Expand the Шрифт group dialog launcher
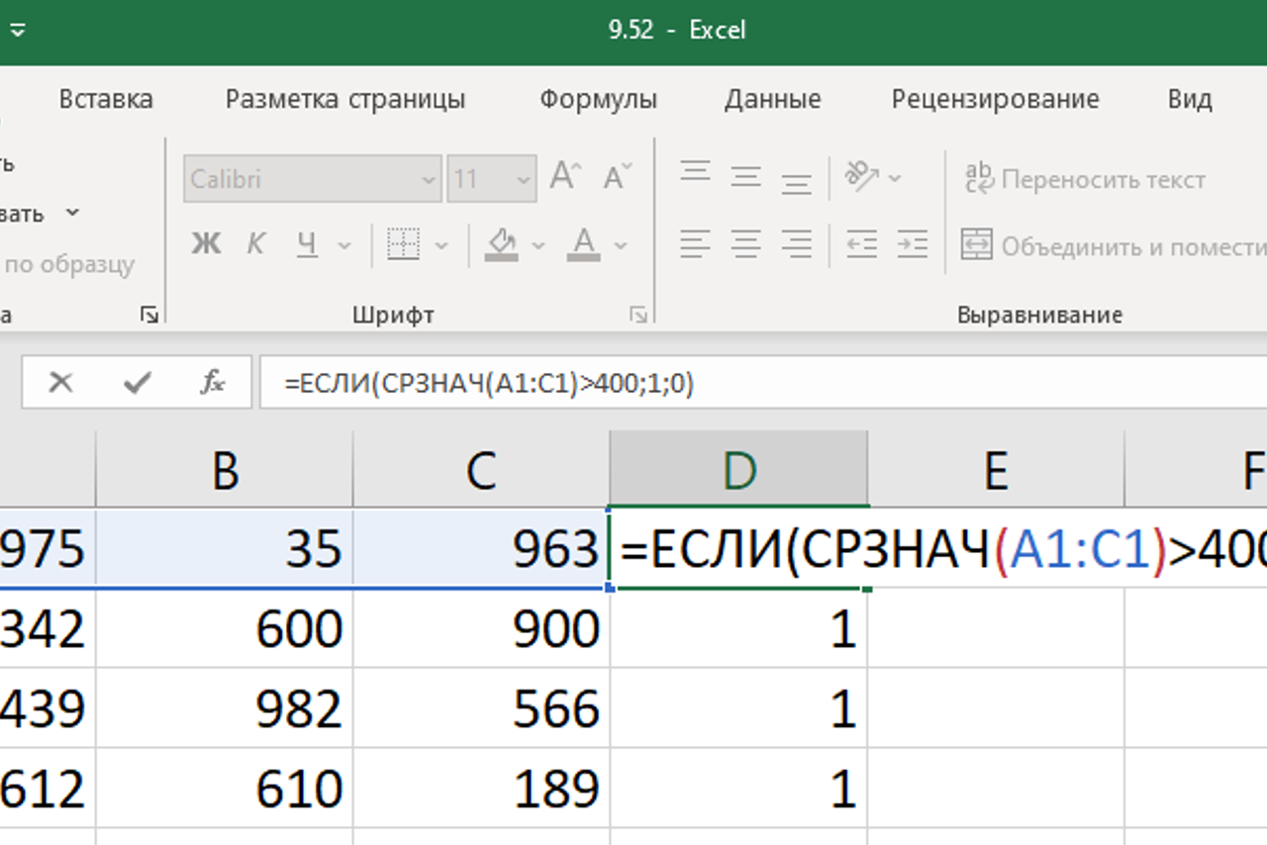This screenshot has height=845, width=1267. (x=638, y=316)
